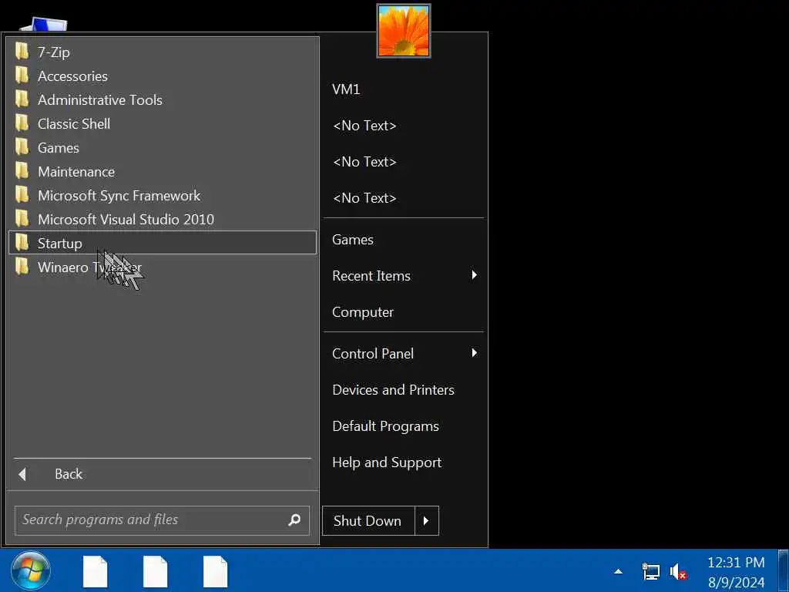Open Devices and Printers
This screenshot has height=592, width=789.
(394, 389)
